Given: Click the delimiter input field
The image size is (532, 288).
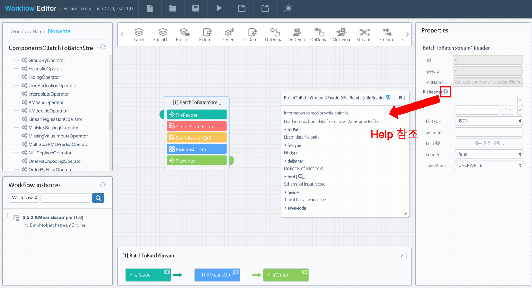Looking at the screenshot, I should click(489, 132).
